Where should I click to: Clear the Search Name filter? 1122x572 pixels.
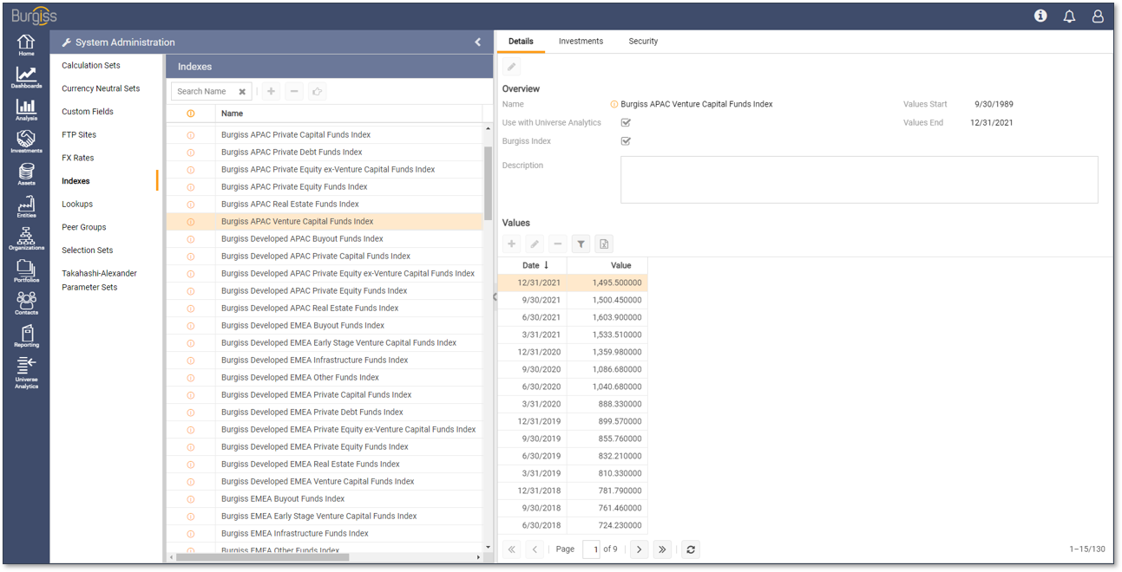click(241, 90)
